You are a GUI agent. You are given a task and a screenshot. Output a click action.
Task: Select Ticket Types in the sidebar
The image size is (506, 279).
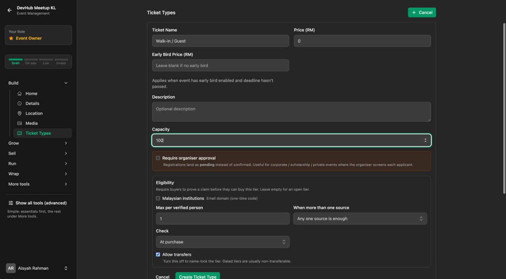43,133
